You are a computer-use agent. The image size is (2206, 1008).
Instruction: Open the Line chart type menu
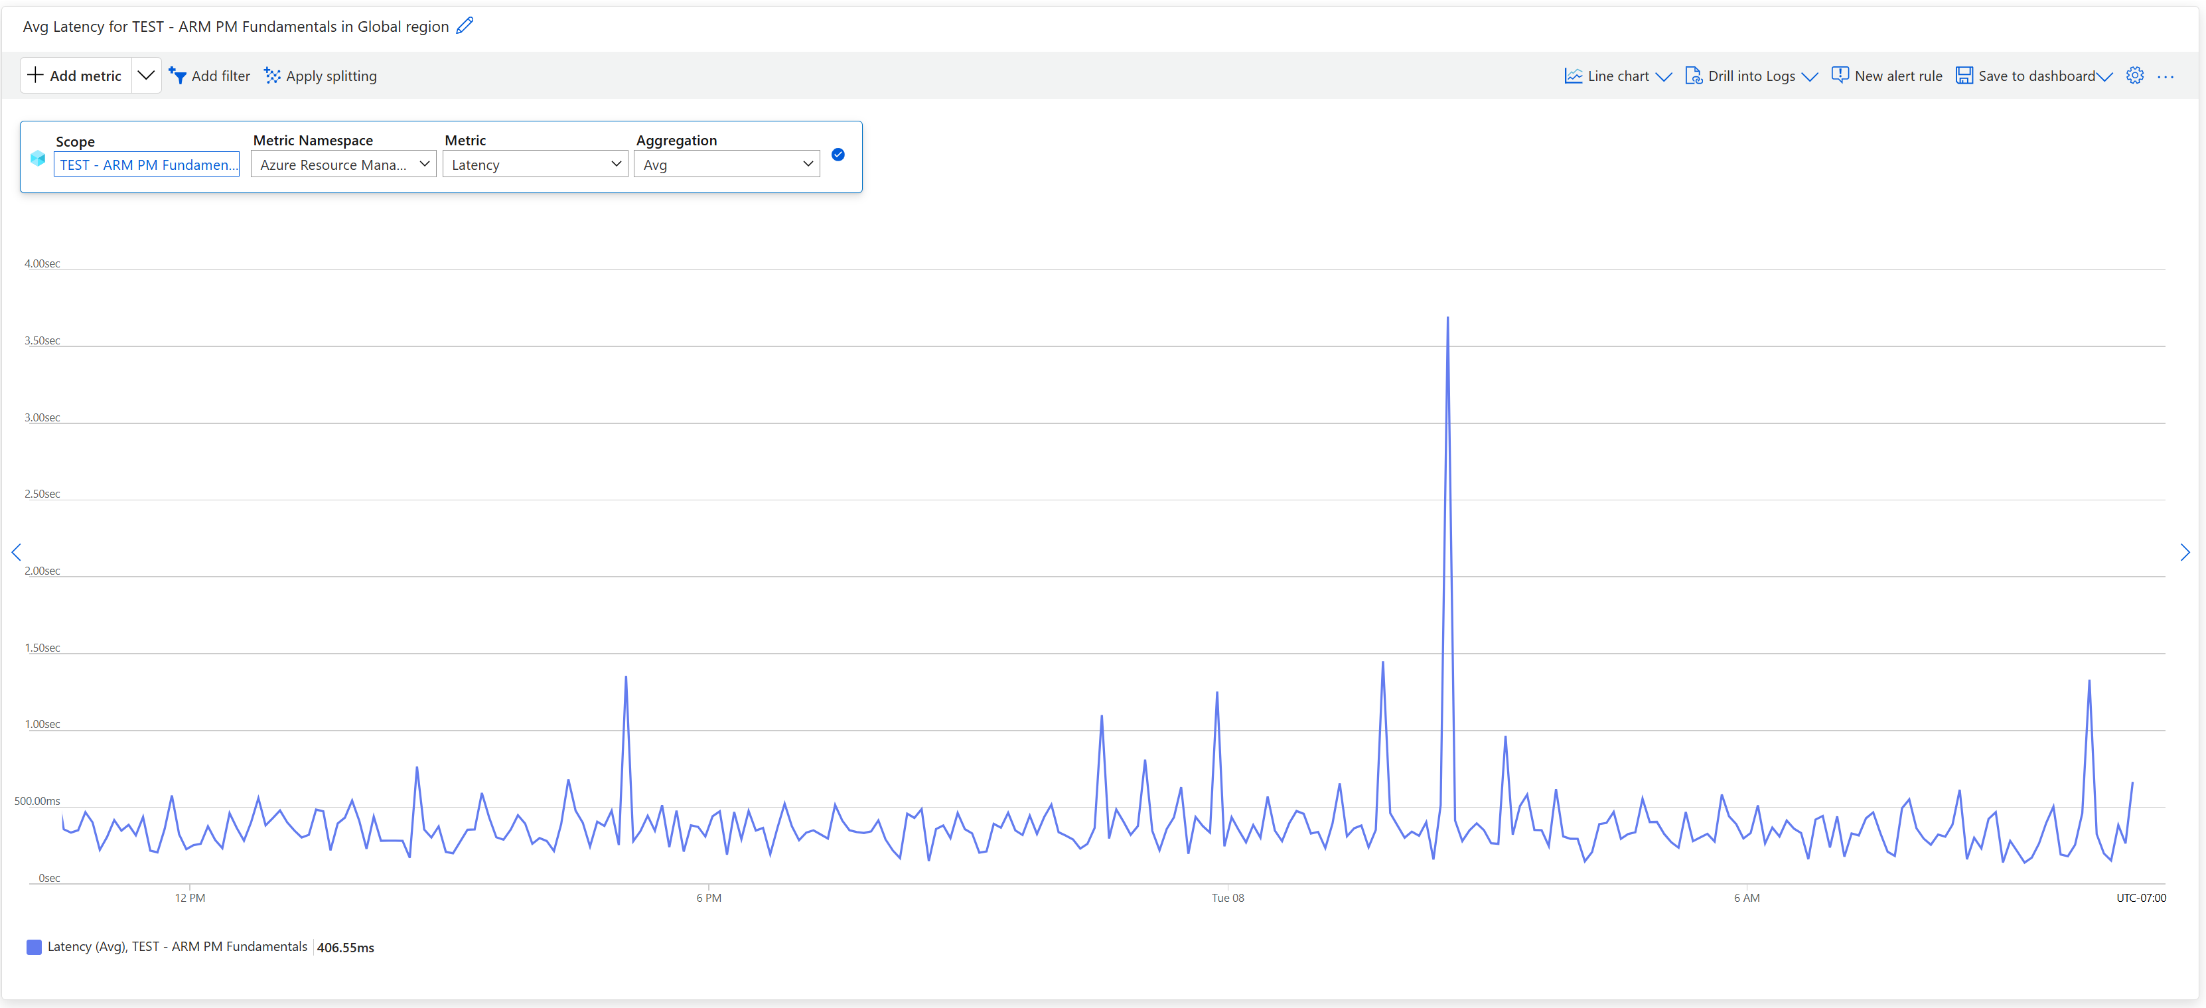(x=1617, y=76)
